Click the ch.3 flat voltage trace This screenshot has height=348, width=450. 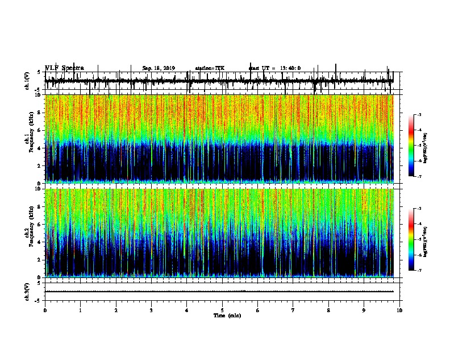coord(219,292)
